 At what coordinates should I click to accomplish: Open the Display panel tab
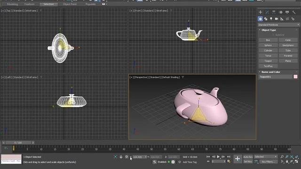coord(287,12)
